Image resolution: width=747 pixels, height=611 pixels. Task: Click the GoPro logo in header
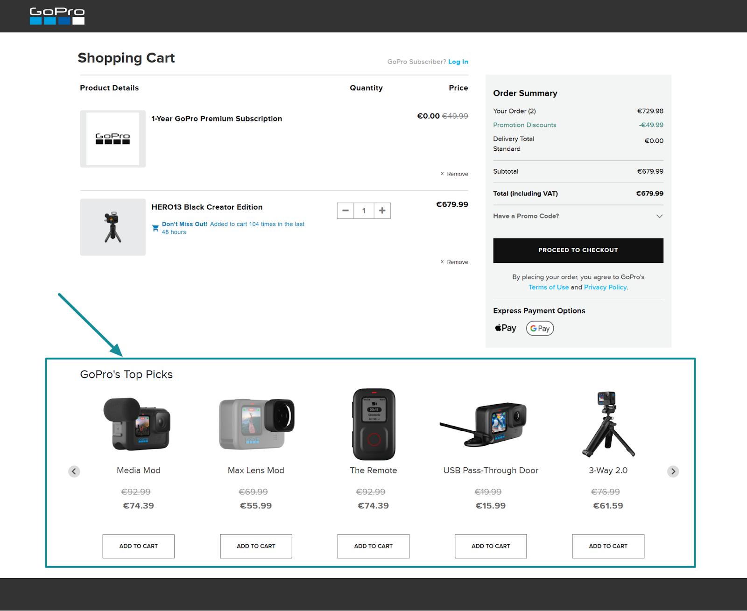(x=57, y=16)
